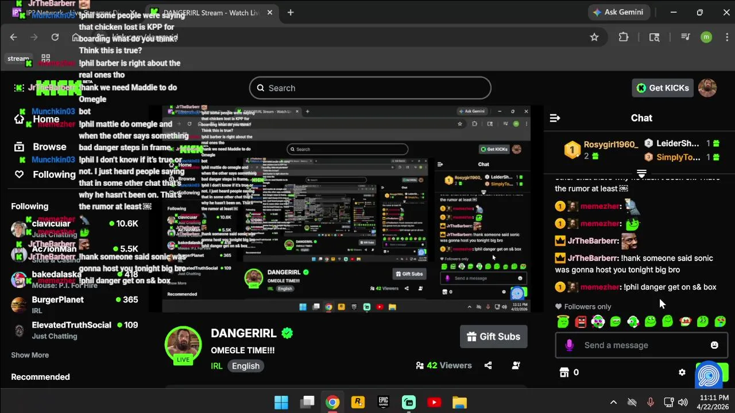
Task: Open Rosygirl1960_ leaderboard entry
Action: coord(601,150)
